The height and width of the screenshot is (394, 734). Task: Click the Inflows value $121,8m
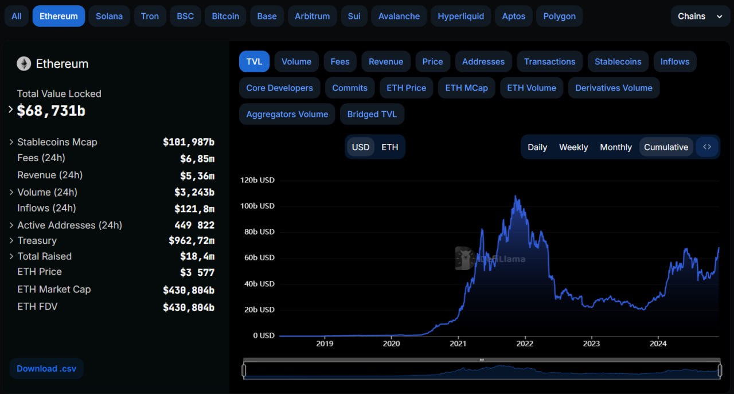[194, 209]
